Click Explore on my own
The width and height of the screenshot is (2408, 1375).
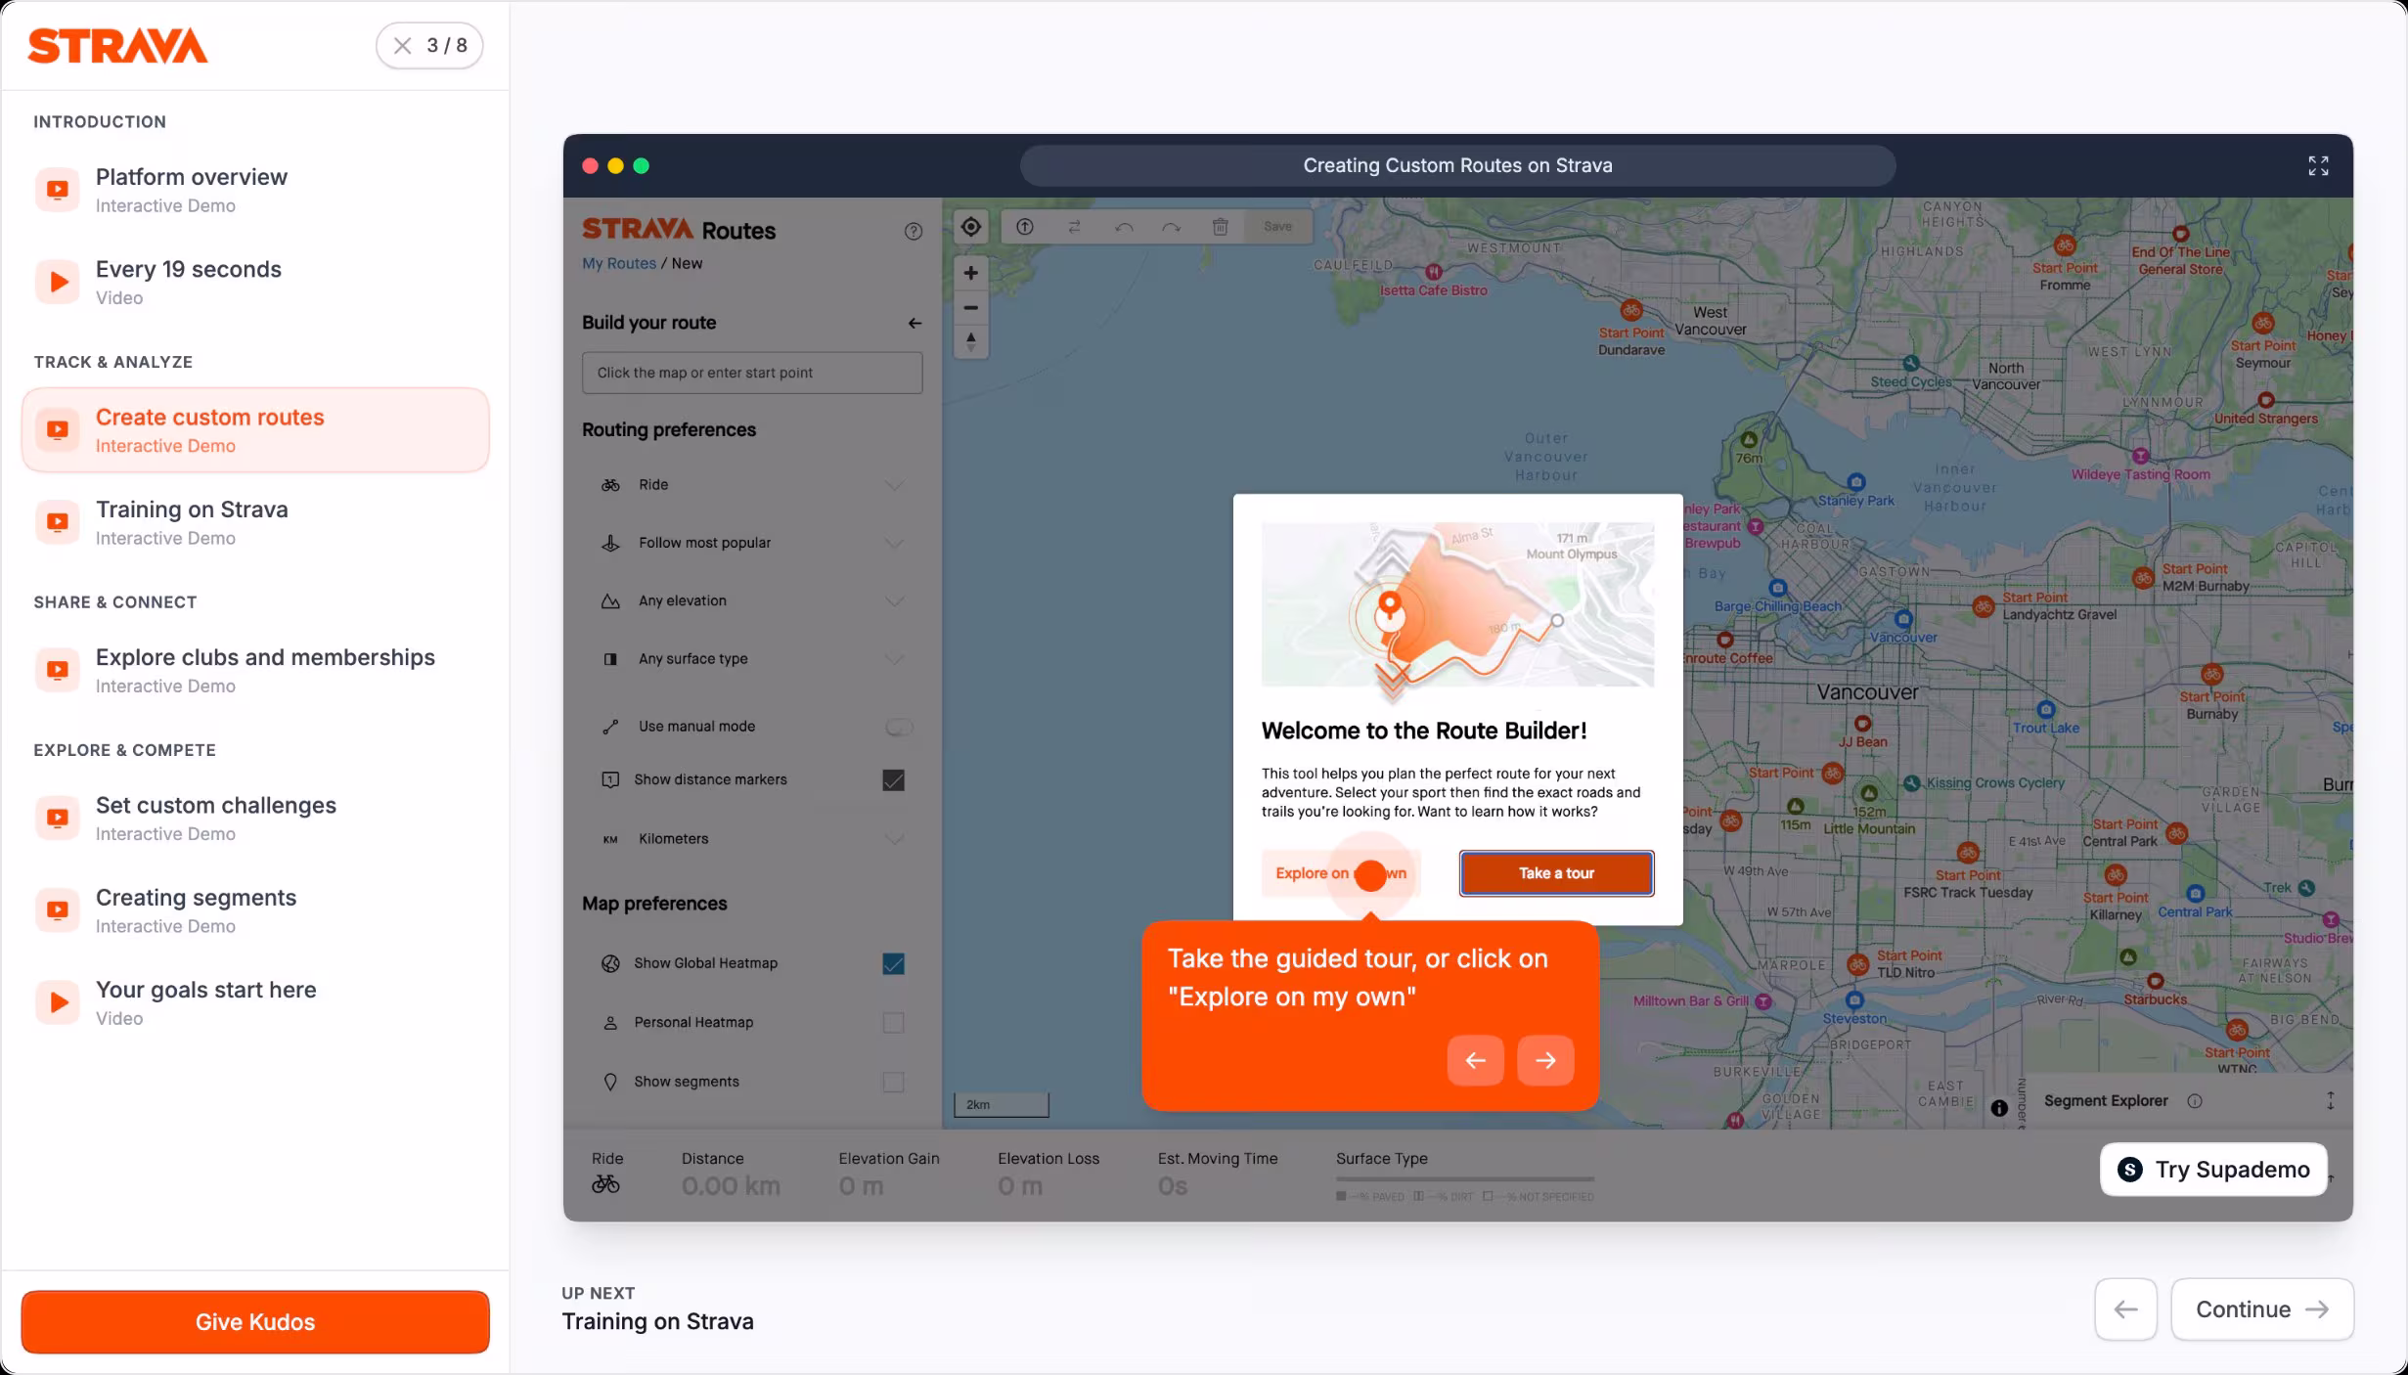click(1341, 873)
